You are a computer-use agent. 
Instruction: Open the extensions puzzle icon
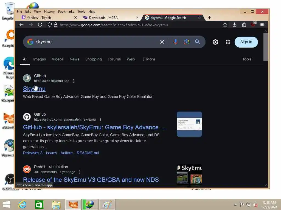(x=244, y=25)
